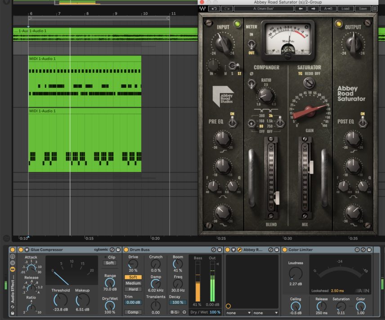
Task: Open right 'none' Y-axis dropdown
Action: click(x=265, y=313)
